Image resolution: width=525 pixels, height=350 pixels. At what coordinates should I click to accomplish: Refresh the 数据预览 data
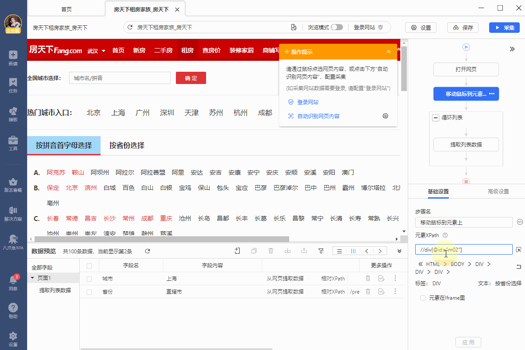147,251
